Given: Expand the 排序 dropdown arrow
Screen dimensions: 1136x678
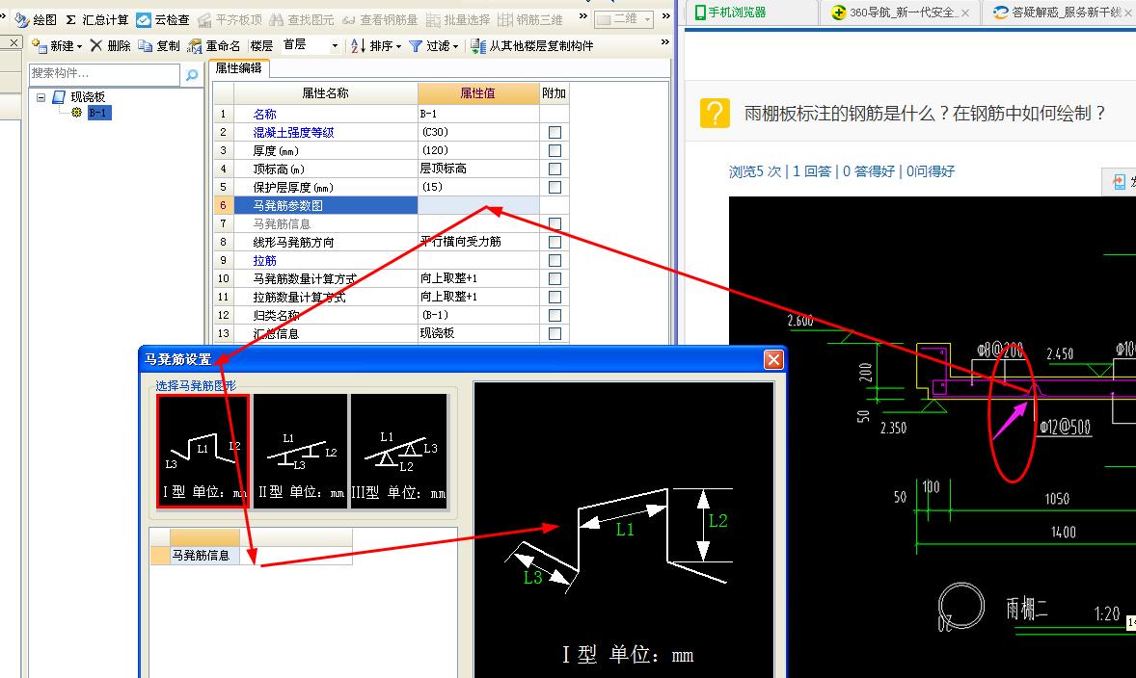Looking at the screenshot, I should pos(398,46).
